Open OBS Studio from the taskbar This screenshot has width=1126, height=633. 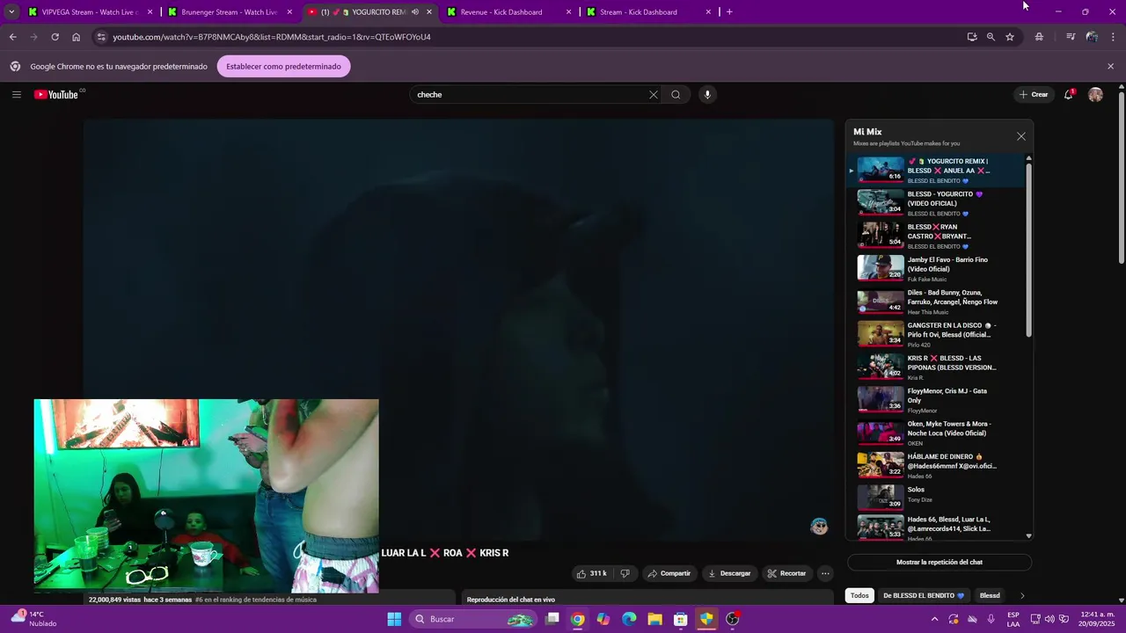tap(733, 619)
